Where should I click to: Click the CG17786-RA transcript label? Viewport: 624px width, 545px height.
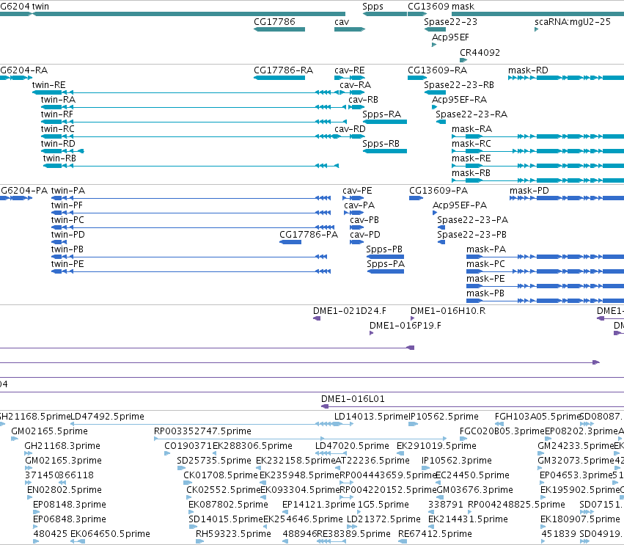pos(283,70)
